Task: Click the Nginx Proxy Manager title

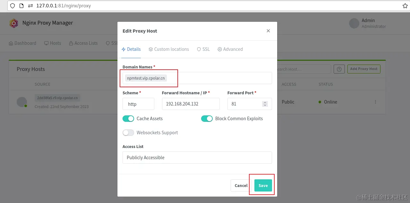Action: click(x=47, y=23)
